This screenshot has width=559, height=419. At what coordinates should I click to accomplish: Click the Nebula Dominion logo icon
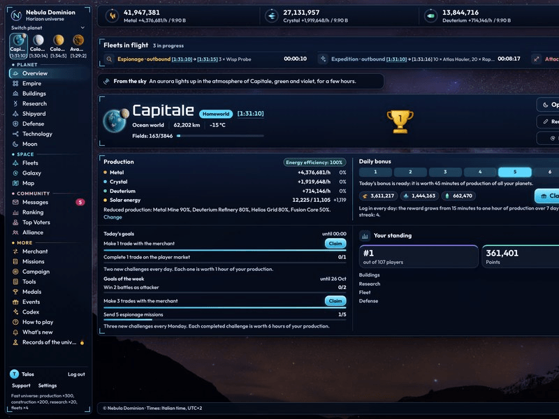[16, 15]
